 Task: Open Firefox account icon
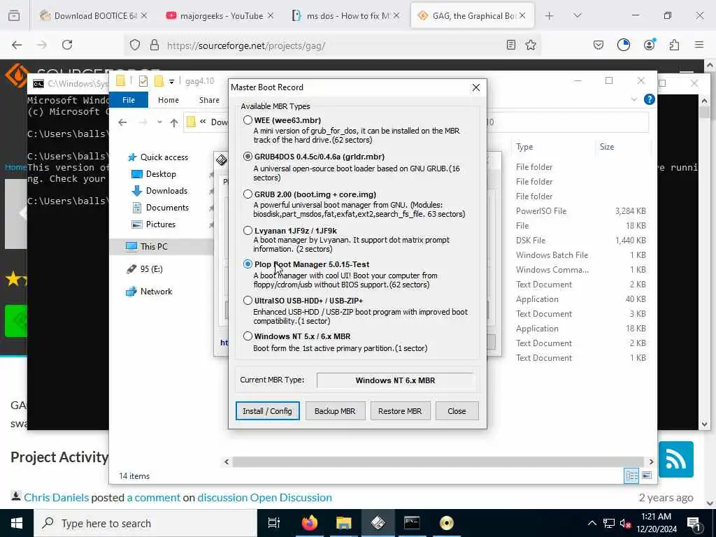coord(649,45)
